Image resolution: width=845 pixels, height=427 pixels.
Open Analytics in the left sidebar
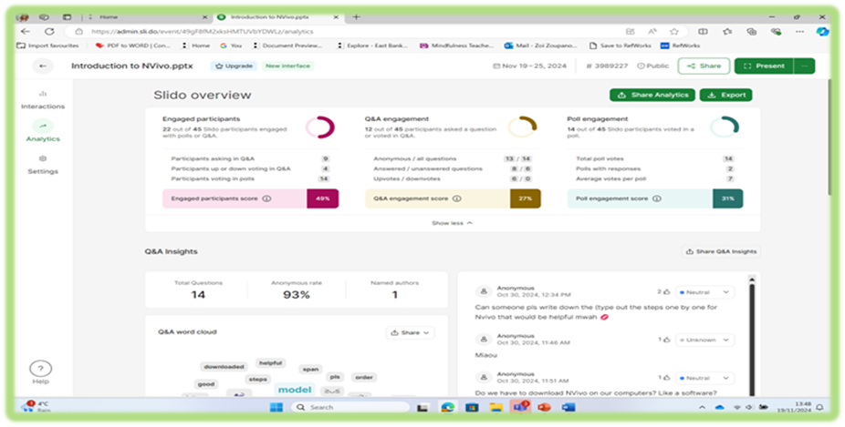43,131
